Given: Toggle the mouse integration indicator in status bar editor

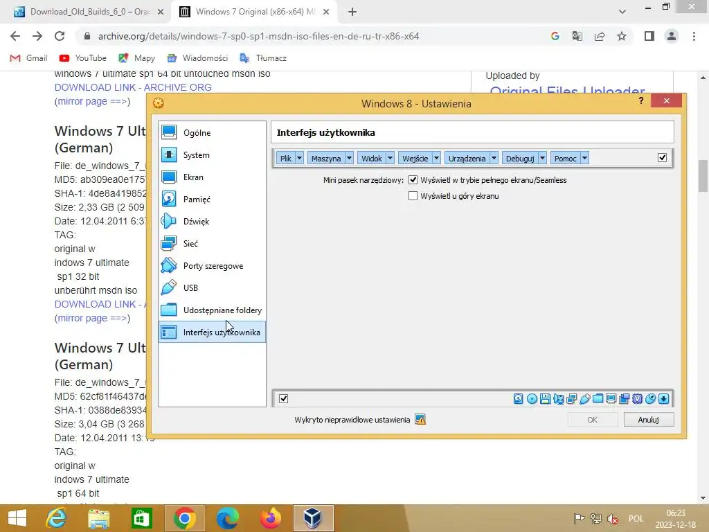Looking at the screenshot, I should pyautogui.click(x=651, y=398).
